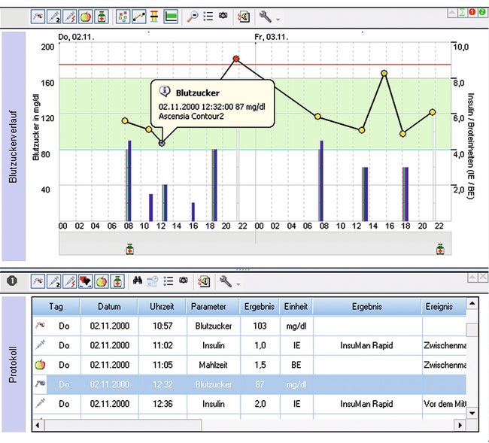
Task: Open wrench settings in protocol toolbar
Action: tap(226, 281)
